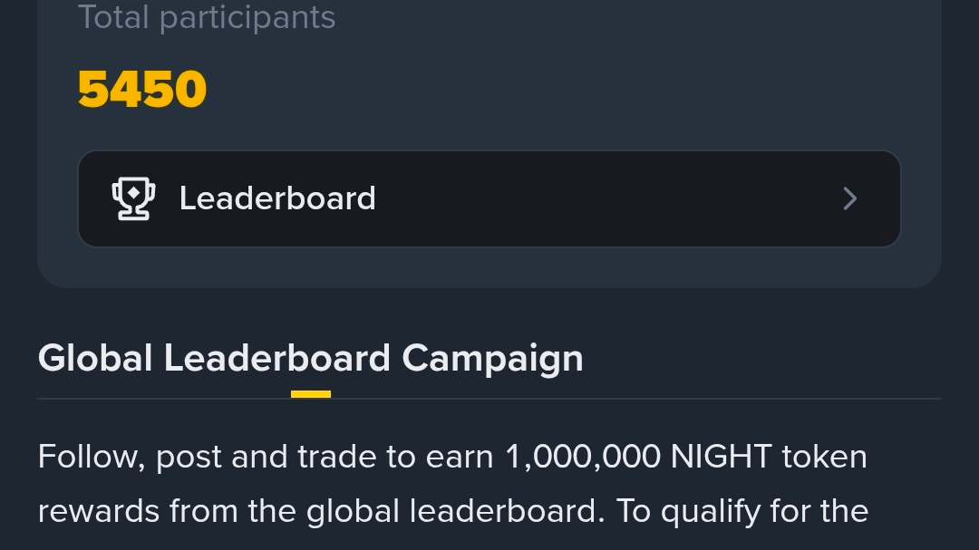979x550 pixels.
Task: Click the yellow tab indicator underline
Action: (x=311, y=394)
